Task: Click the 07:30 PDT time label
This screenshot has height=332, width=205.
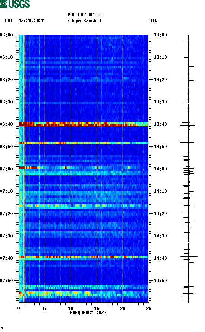Action: coord(7,236)
